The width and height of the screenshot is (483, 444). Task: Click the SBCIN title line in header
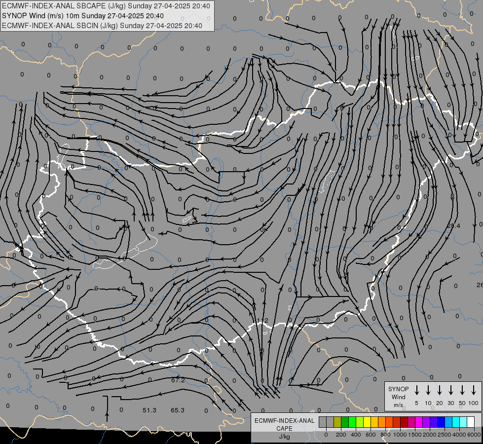102,26
